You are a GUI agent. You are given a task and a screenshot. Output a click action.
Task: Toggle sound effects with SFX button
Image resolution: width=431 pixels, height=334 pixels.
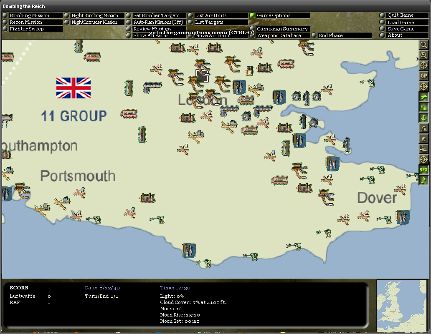(423, 170)
